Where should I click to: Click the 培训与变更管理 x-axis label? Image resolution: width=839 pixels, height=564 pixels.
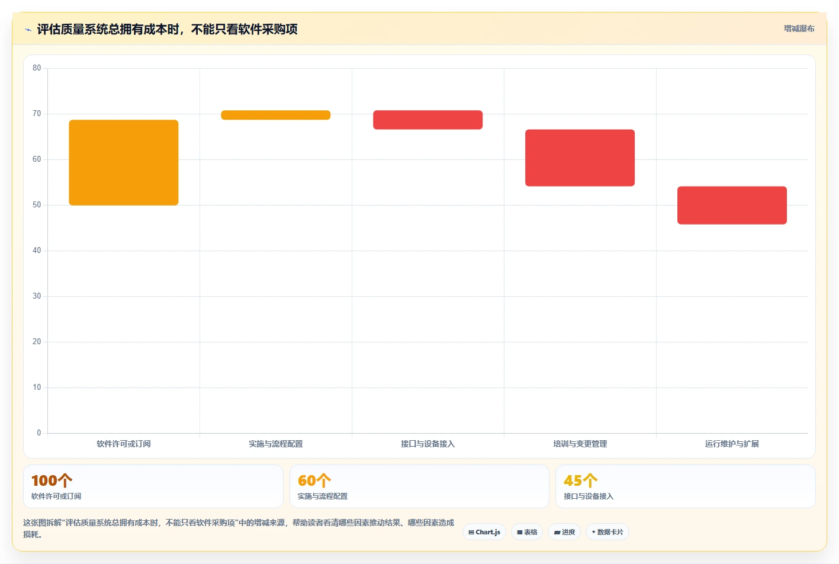coord(580,444)
